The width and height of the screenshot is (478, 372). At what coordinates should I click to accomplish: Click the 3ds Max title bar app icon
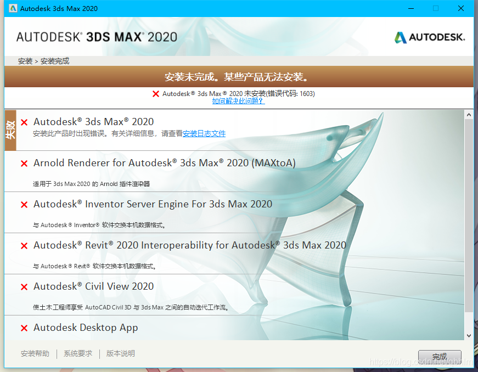(x=13, y=8)
